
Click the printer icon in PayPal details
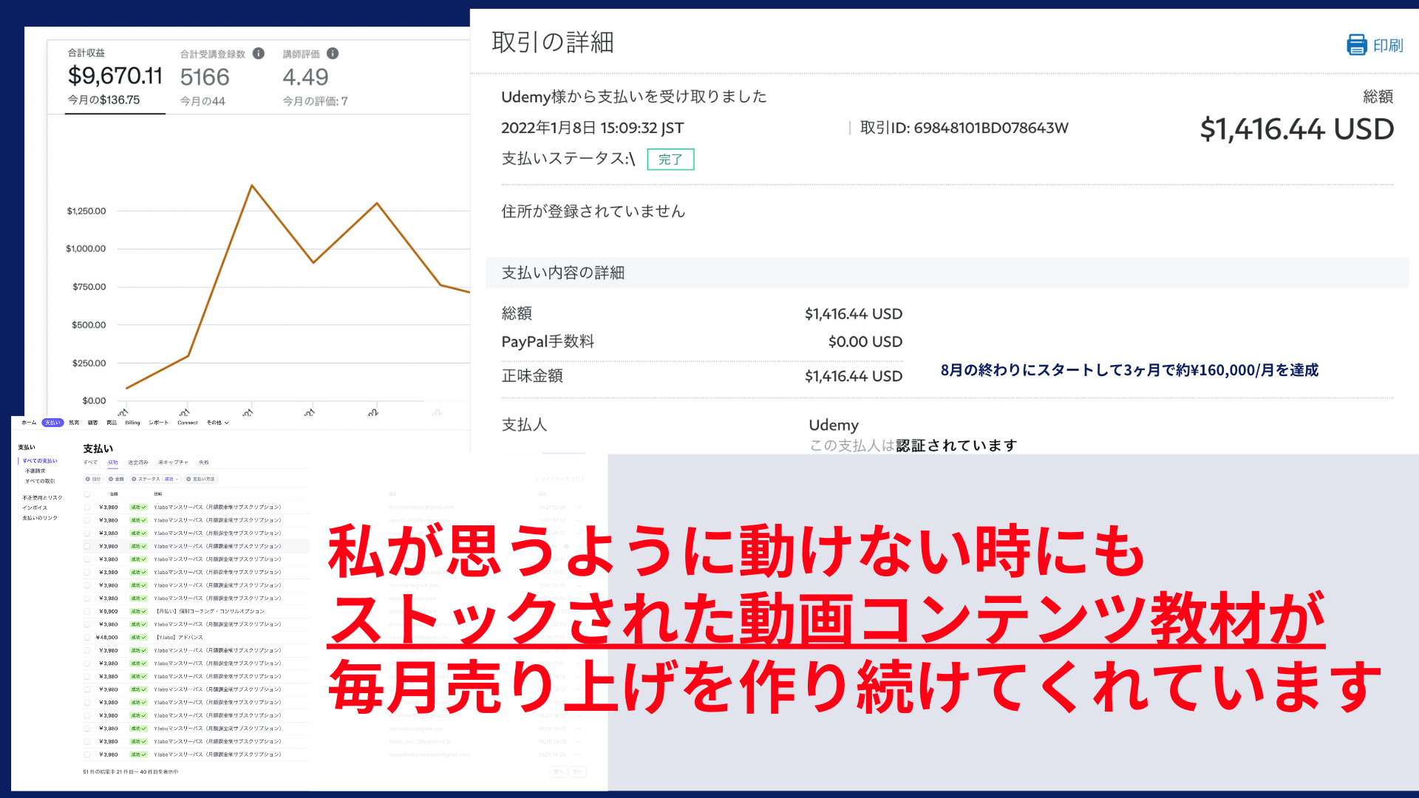1357,45
